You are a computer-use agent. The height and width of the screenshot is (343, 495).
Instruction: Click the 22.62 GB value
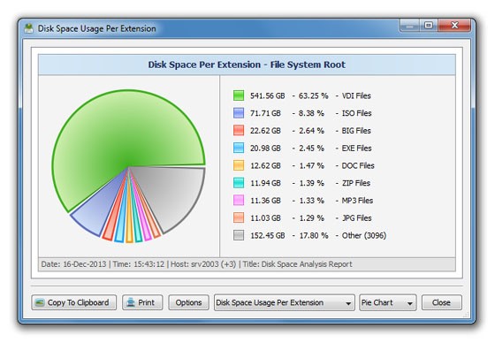pyautogui.click(x=265, y=131)
